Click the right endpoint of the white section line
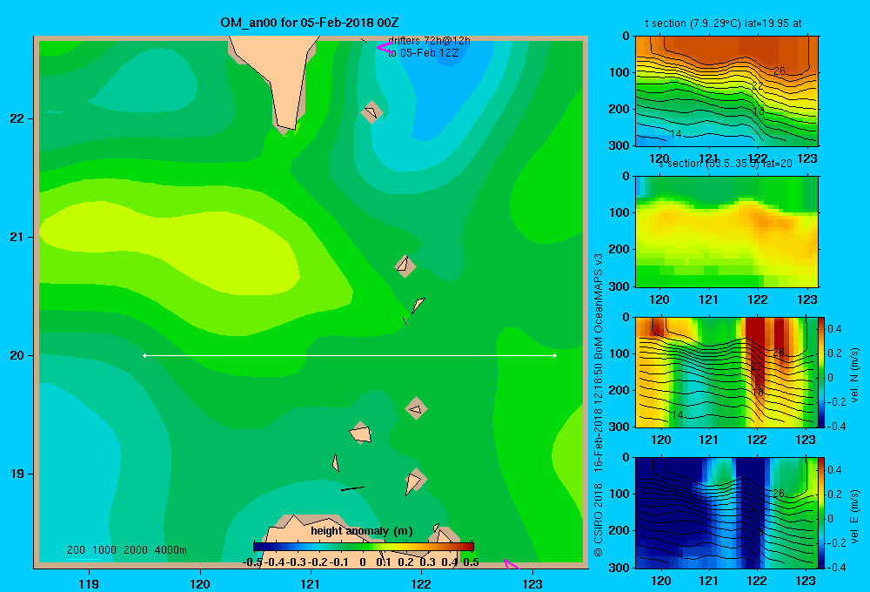This screenshot has width=870, height=592. pos(555,355)
